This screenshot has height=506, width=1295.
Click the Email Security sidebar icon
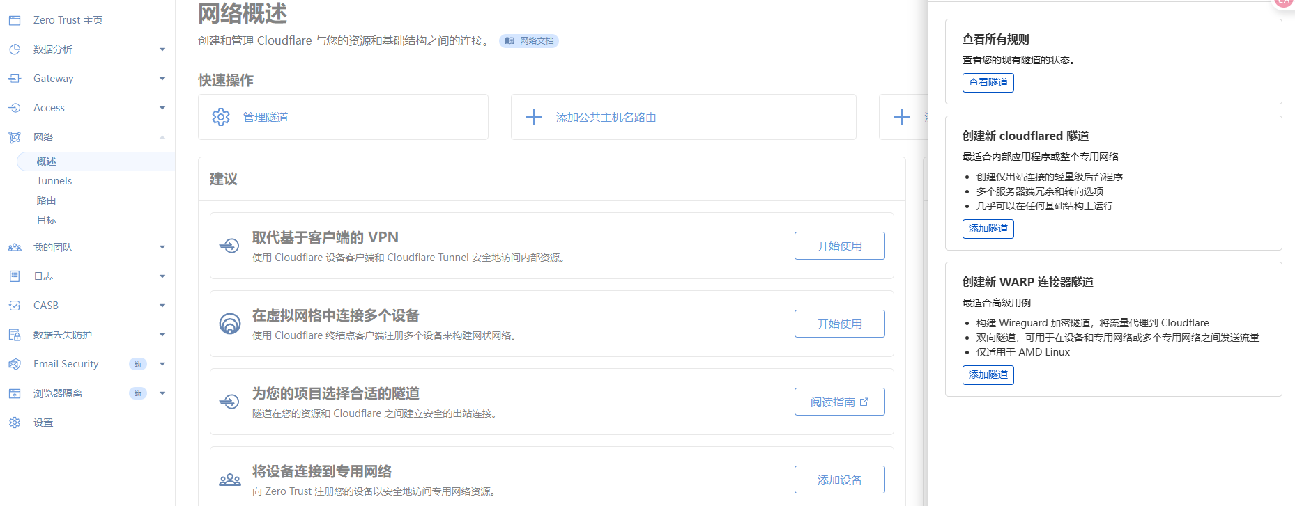(15, 364)
